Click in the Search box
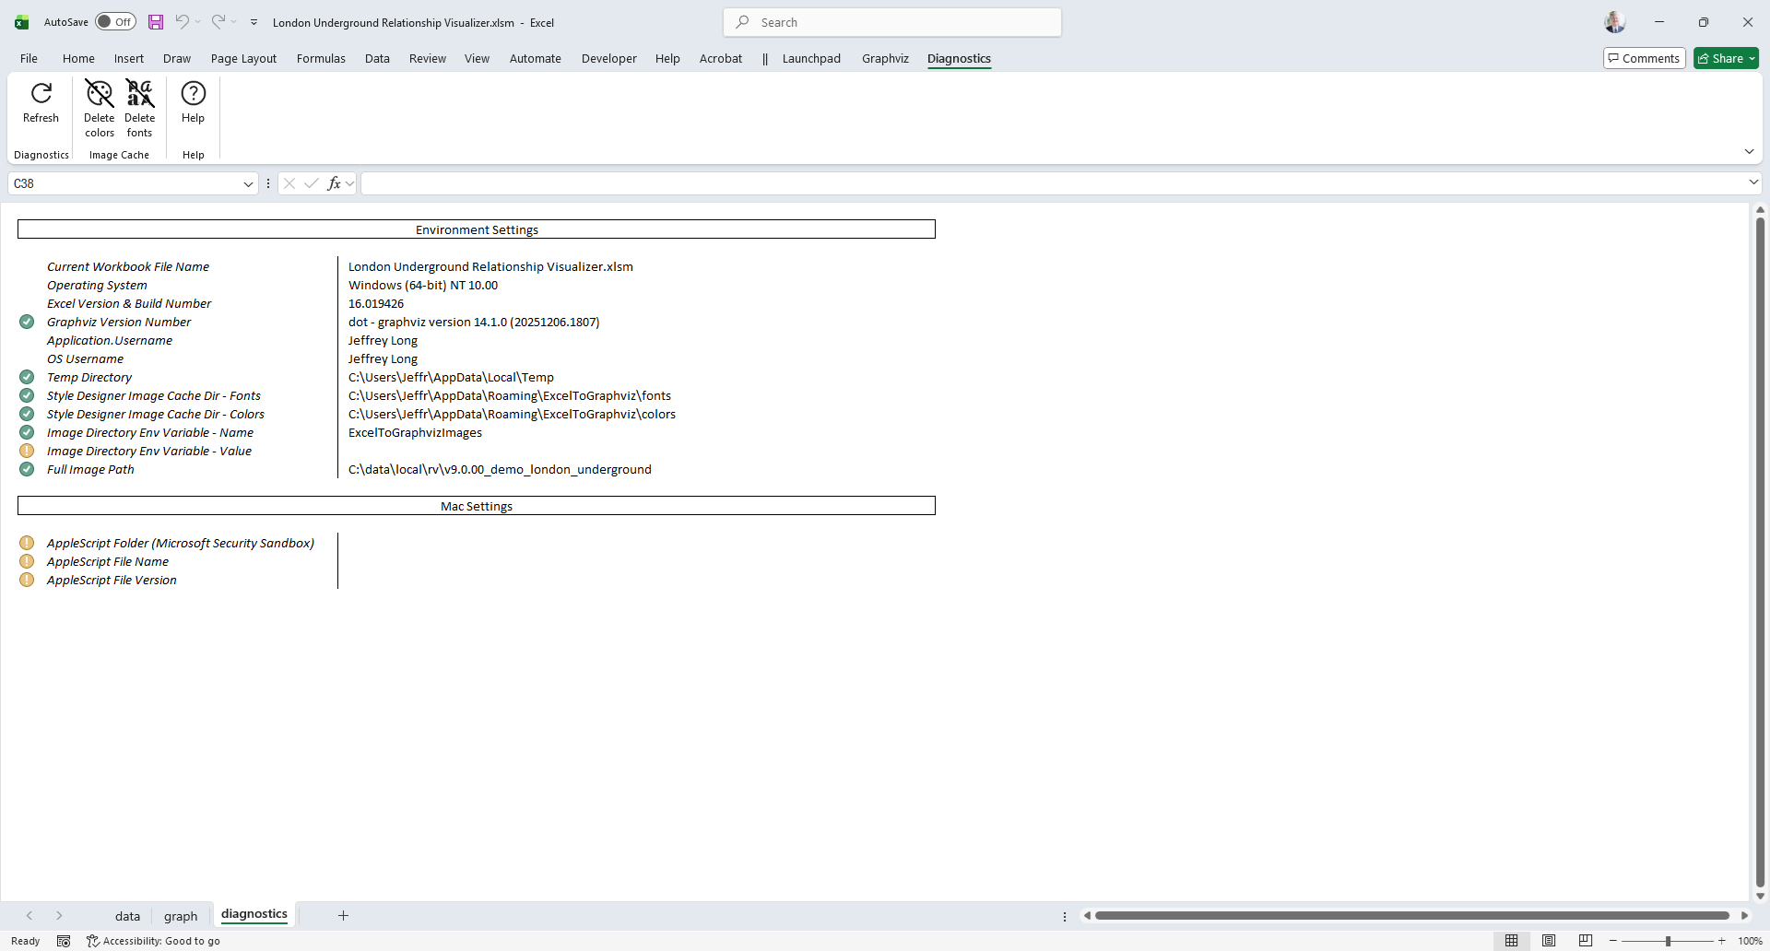The width and height of the screenshot is (1770, 951). click(x=892, y=22)
